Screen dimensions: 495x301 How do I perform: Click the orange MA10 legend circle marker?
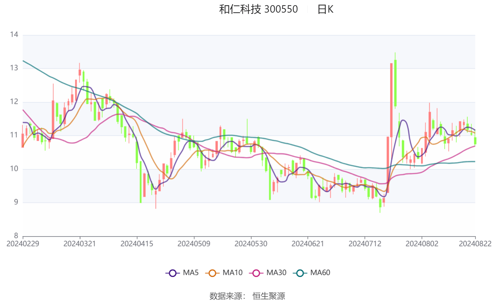click(x=212, y=273)
